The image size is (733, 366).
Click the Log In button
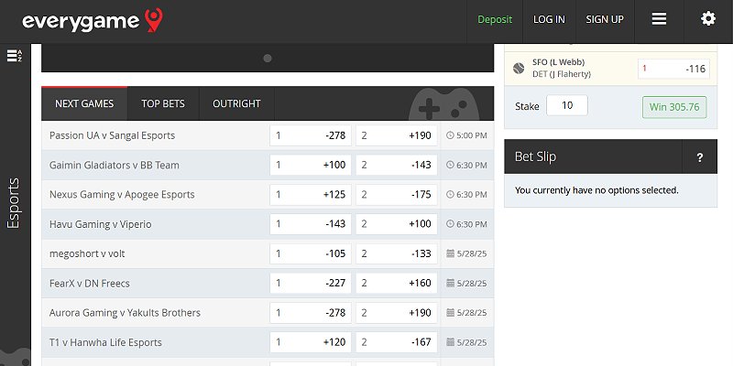tap(549, 19)
